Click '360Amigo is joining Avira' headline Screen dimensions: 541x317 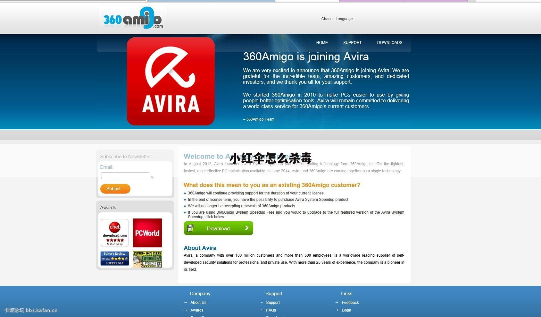coord(306,57)
